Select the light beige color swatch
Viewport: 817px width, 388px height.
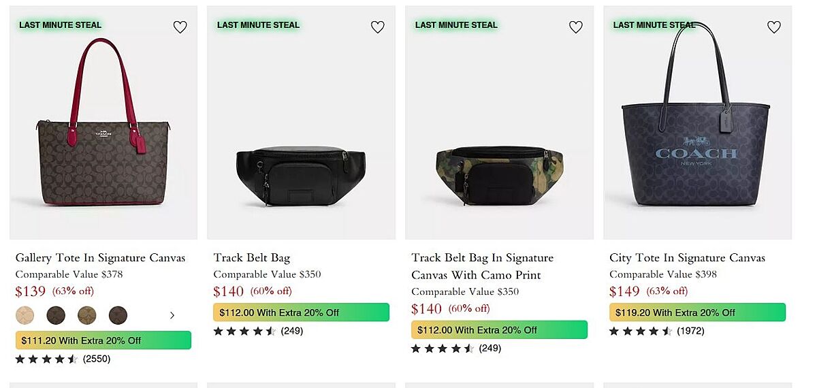click(x=25, y=315)
